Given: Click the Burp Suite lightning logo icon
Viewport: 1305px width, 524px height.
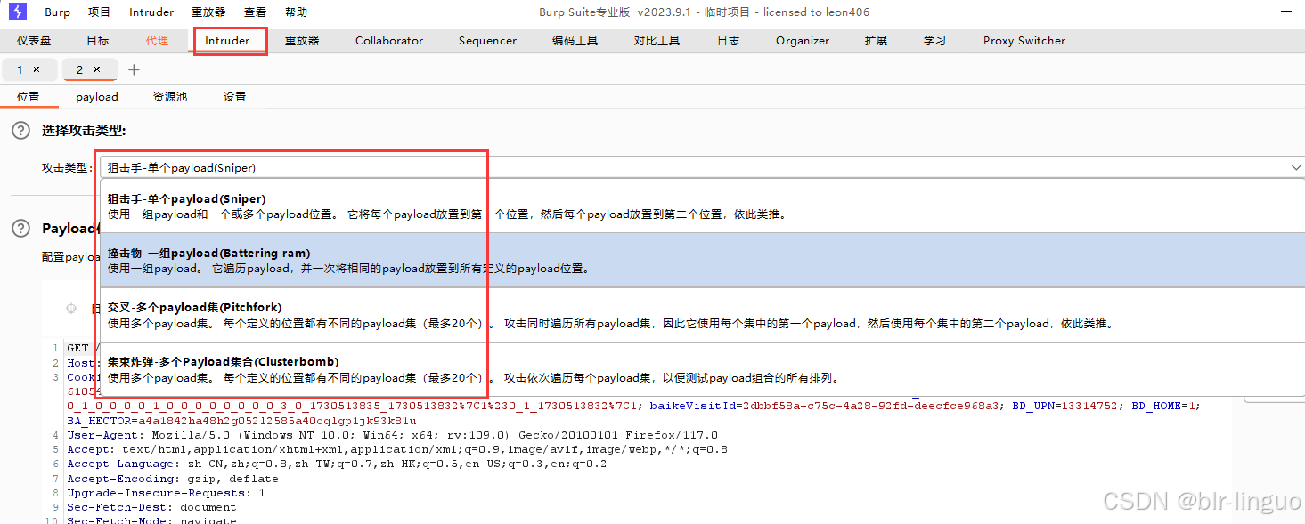Looking at the screenshot, I should coord(18,12).
